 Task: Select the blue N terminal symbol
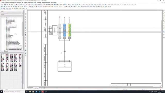(65, 30)
